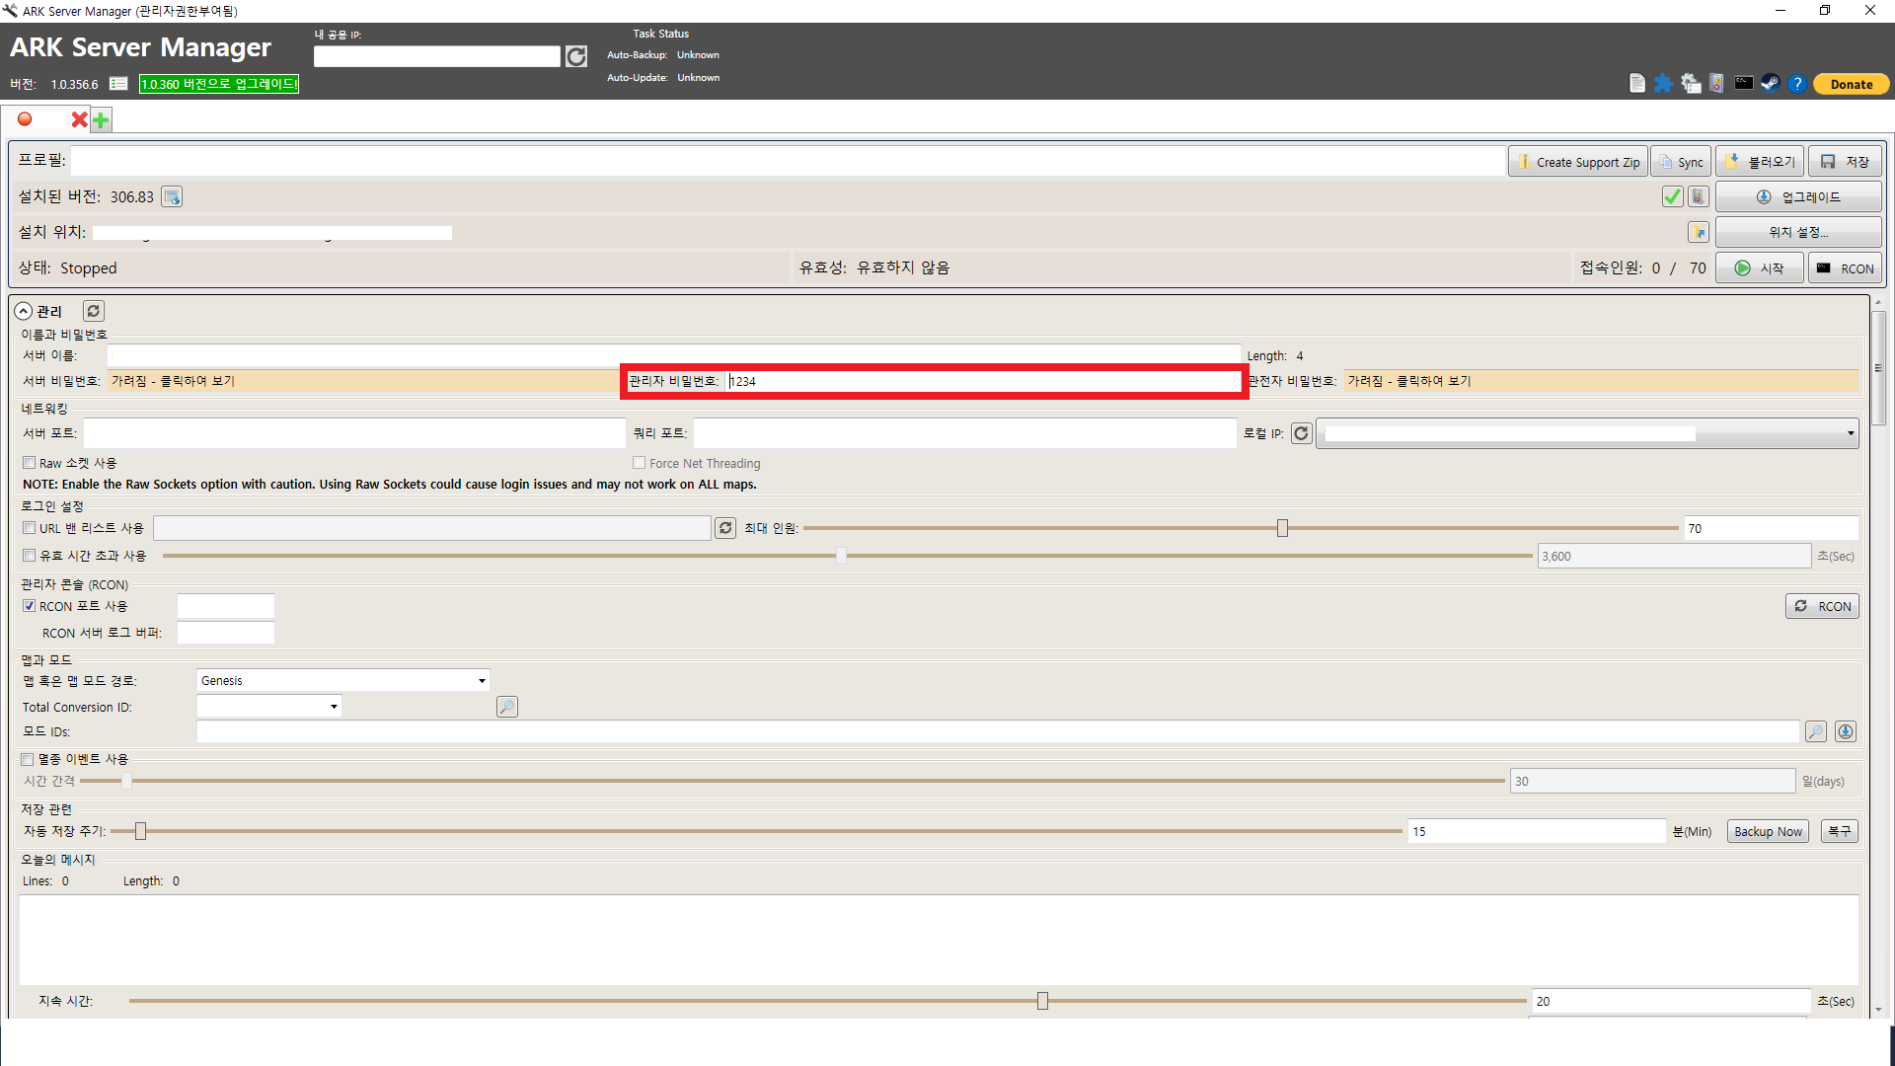
Task: Uncheck the RCON 포트 사용 checkbox
Action: pos(30,606)
